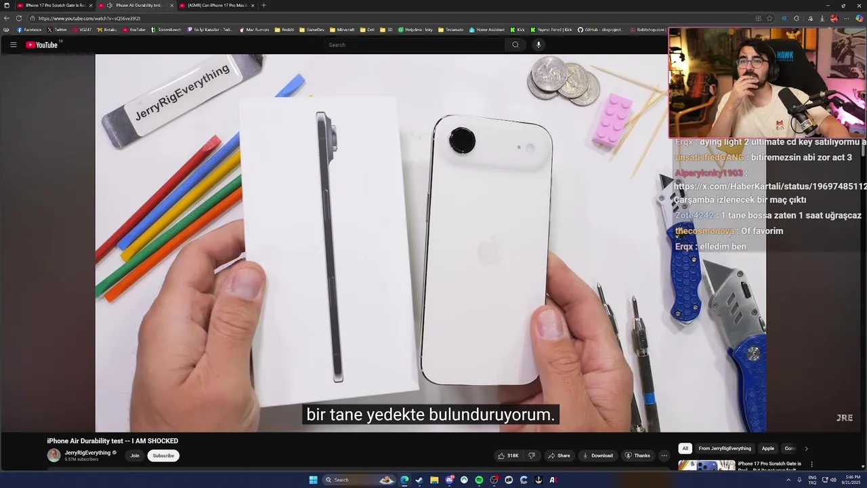Open ENG TRQ language switcher

click(x=812, y=480)
